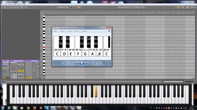The height and width of the screenshot is (110, 197).
Task: Rotate image clockwise in Photo Viewer
Action: tap(95, 63)
